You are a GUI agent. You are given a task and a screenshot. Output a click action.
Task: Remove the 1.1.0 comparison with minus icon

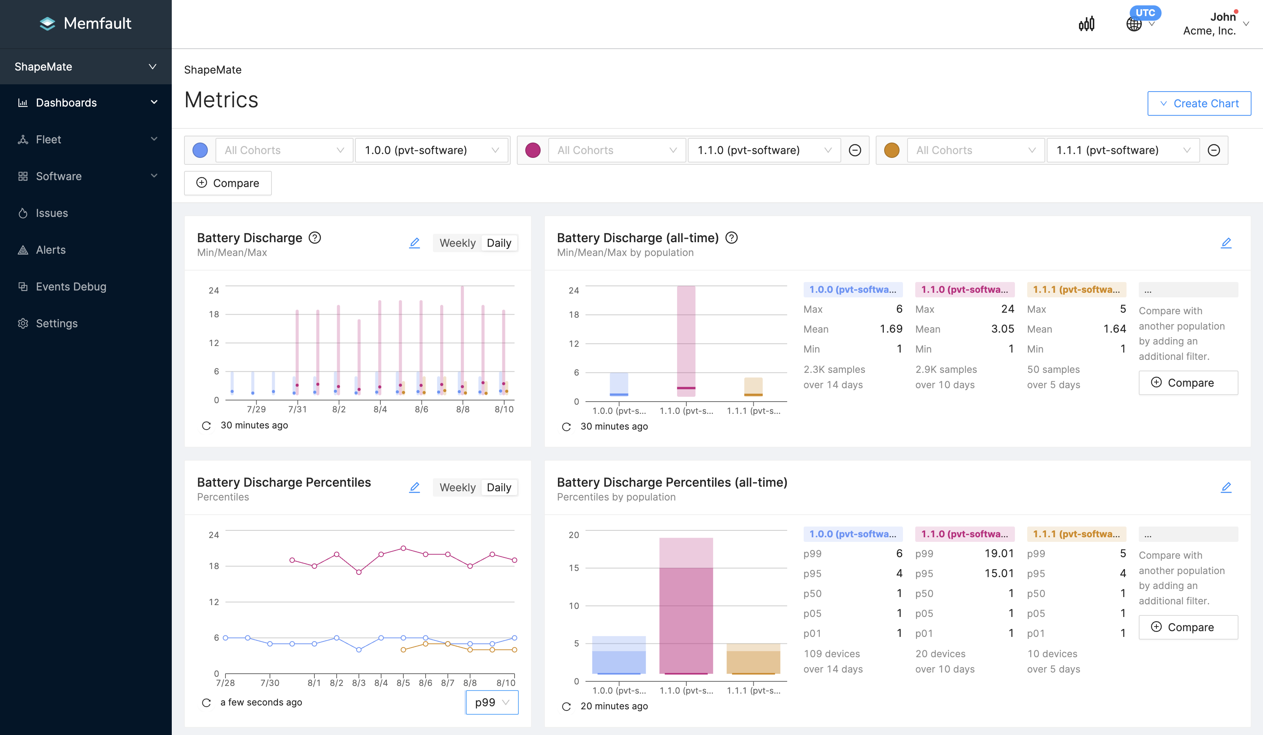[x=855, y=150]
